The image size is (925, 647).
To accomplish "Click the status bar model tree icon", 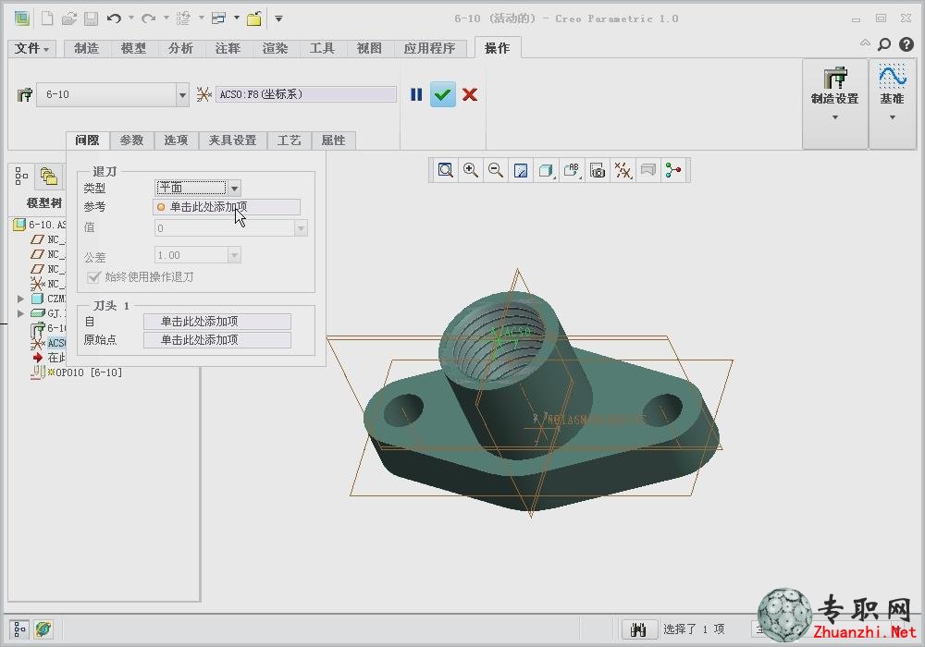I will [19, 629].
